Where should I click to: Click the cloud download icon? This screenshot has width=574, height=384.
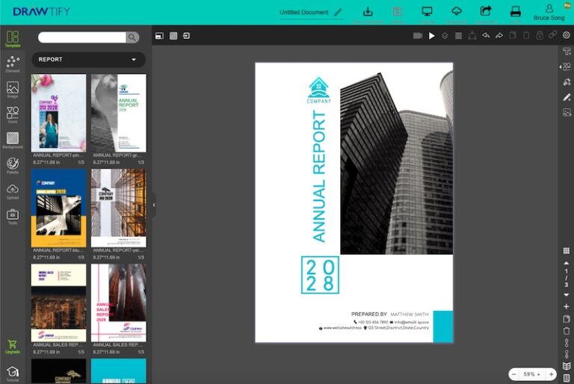tap(457, 11)
